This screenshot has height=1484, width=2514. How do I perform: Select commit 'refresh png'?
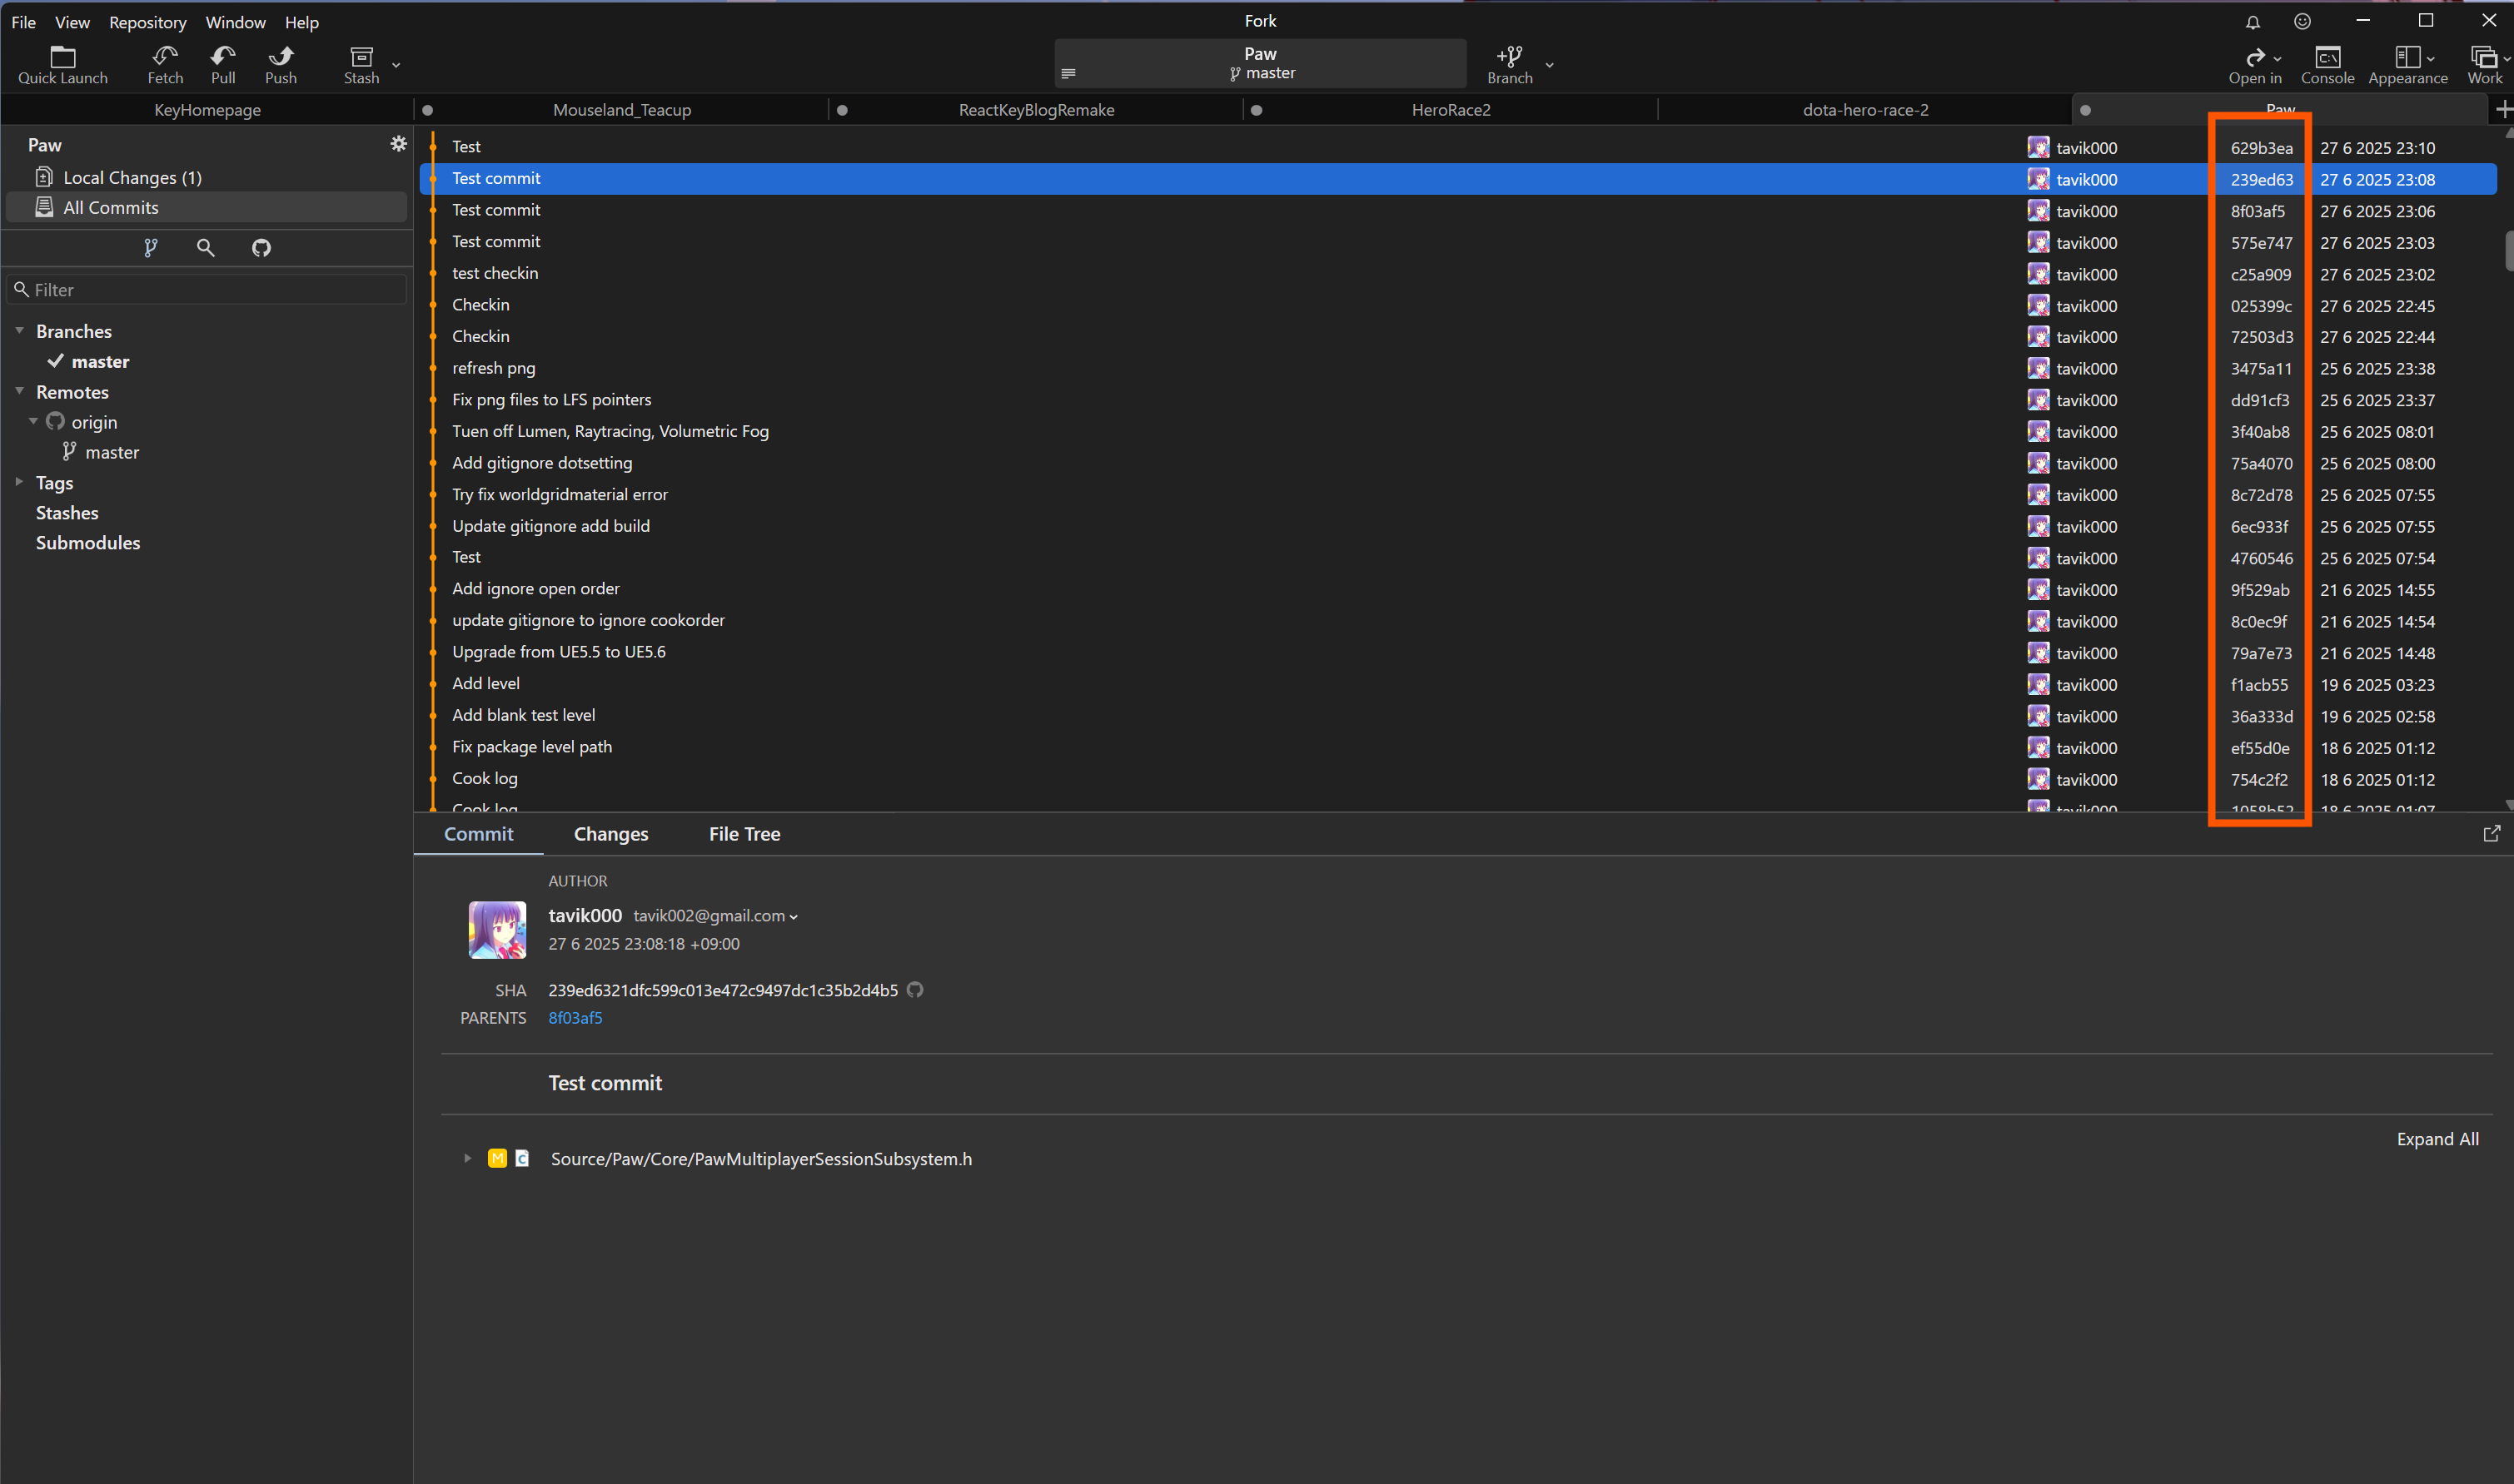click(1457, 368)
